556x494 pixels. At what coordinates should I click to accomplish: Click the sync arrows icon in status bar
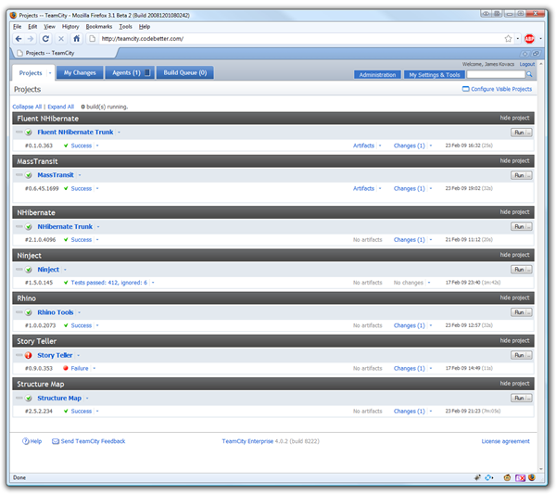coord(488,477)
